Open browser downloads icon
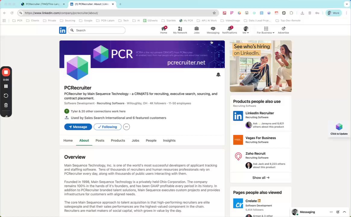This screenshot has height=217, width=351. tap(302, 13)
